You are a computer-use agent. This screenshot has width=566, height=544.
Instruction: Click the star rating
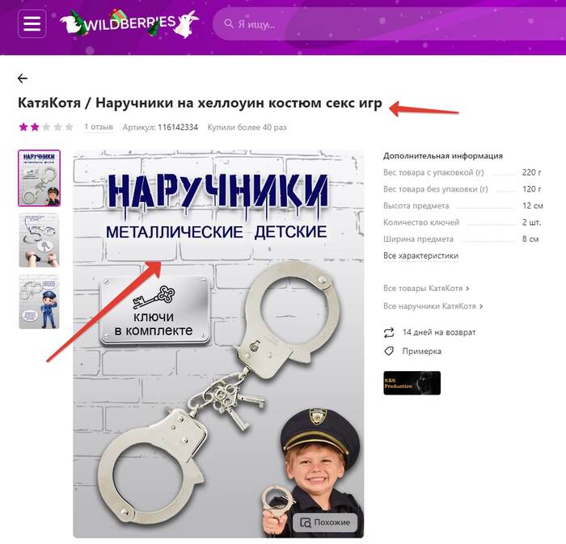(x=46, y=127)
